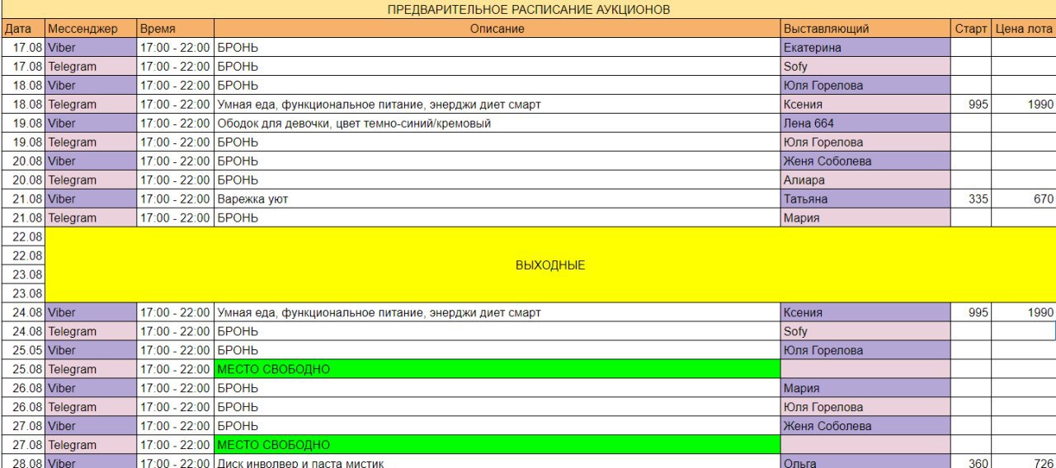Viewport: 1056px width, 468px height.
Task: Click the Умная еда description for 24.08
Action: [497, 313]
